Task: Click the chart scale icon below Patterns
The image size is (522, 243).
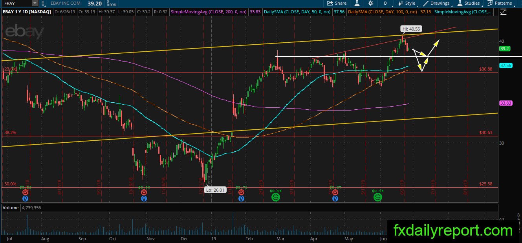Action: (x=503, y=12)
